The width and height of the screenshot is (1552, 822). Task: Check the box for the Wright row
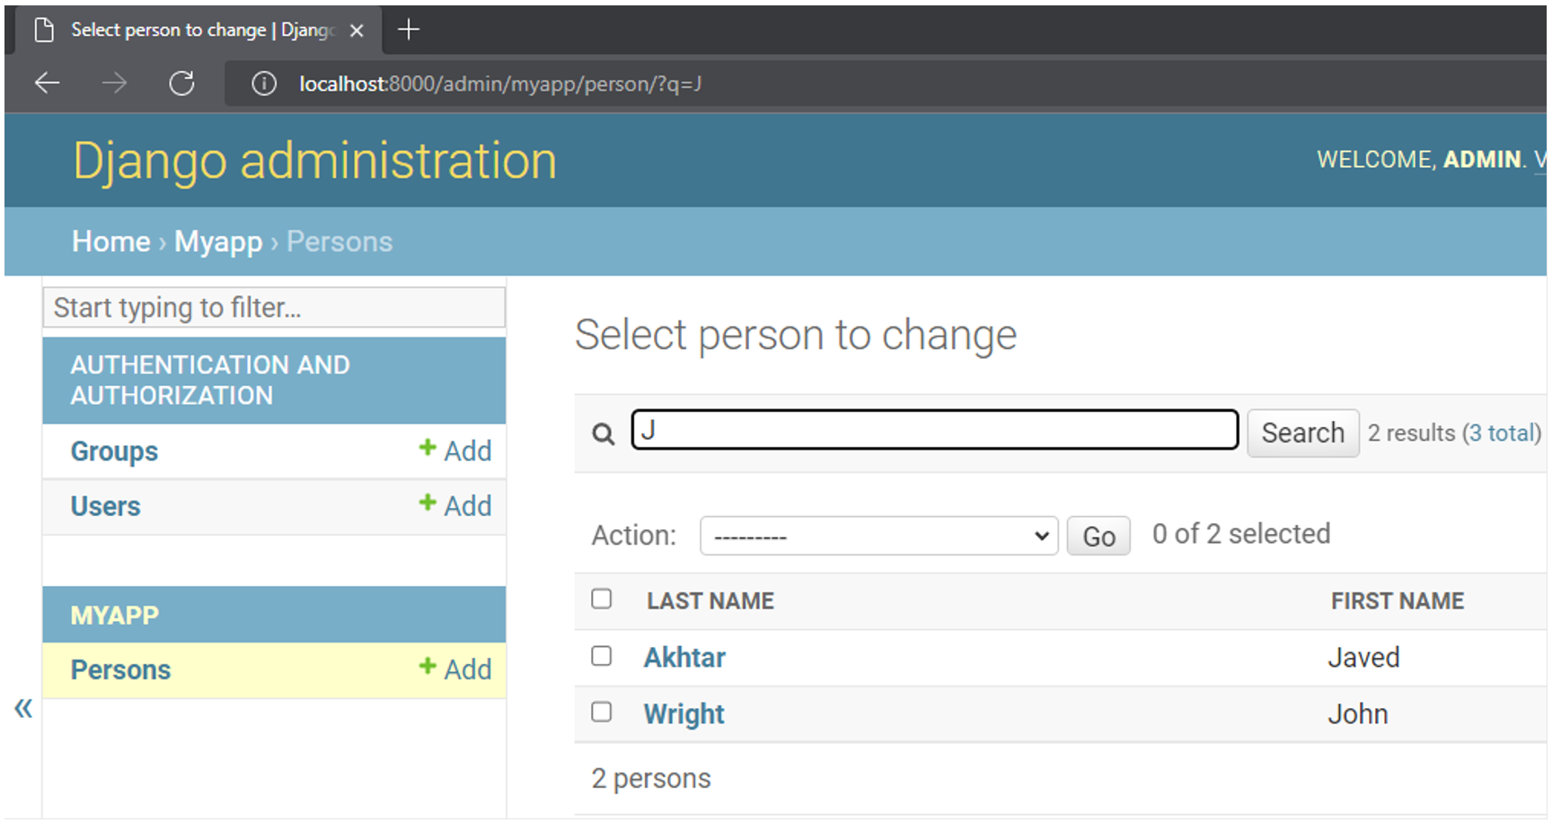click(x=602, y=713)
